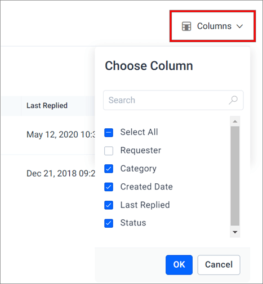This screenshot has width=263, height=284.
Task: Click the Last Replied column header
Action: [x=47, y=106]
